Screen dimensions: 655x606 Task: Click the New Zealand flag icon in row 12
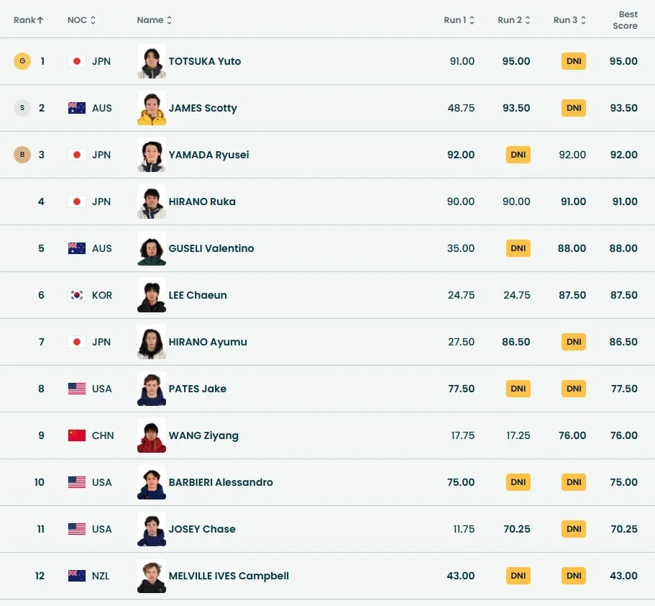point(77,576)
